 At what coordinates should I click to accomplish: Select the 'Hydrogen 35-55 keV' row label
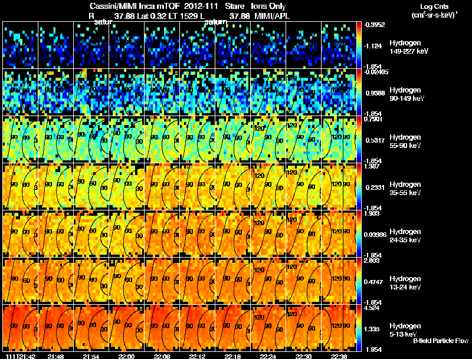[405, 189]
